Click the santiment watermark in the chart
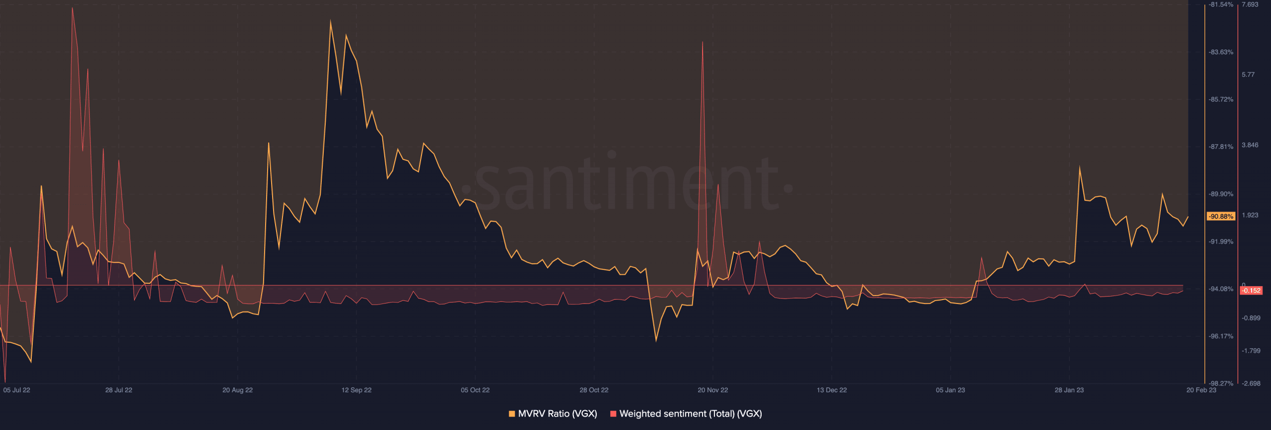Image resolution: width=1271 pixels, height=430 pixels. (x=627, y=184)
